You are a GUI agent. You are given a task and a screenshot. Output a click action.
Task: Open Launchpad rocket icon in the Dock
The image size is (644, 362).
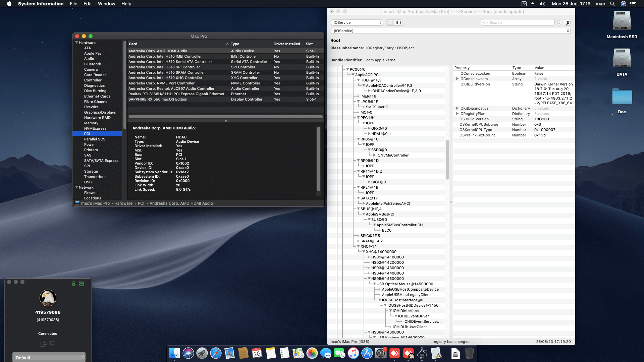pyautogui.click(x=202, y=353)
